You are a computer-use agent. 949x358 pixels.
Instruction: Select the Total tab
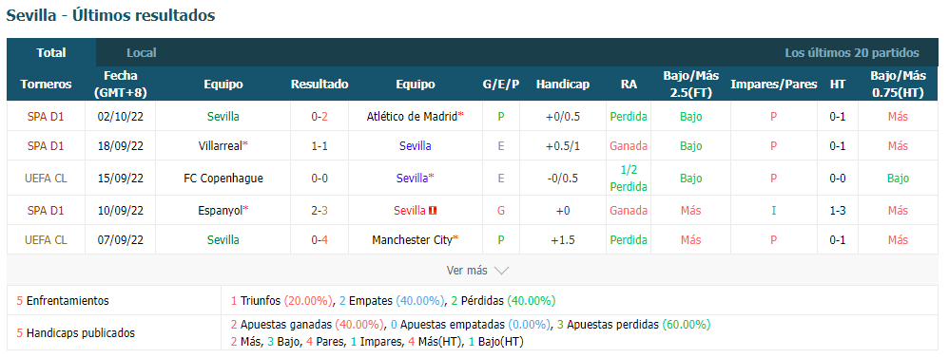51,52
